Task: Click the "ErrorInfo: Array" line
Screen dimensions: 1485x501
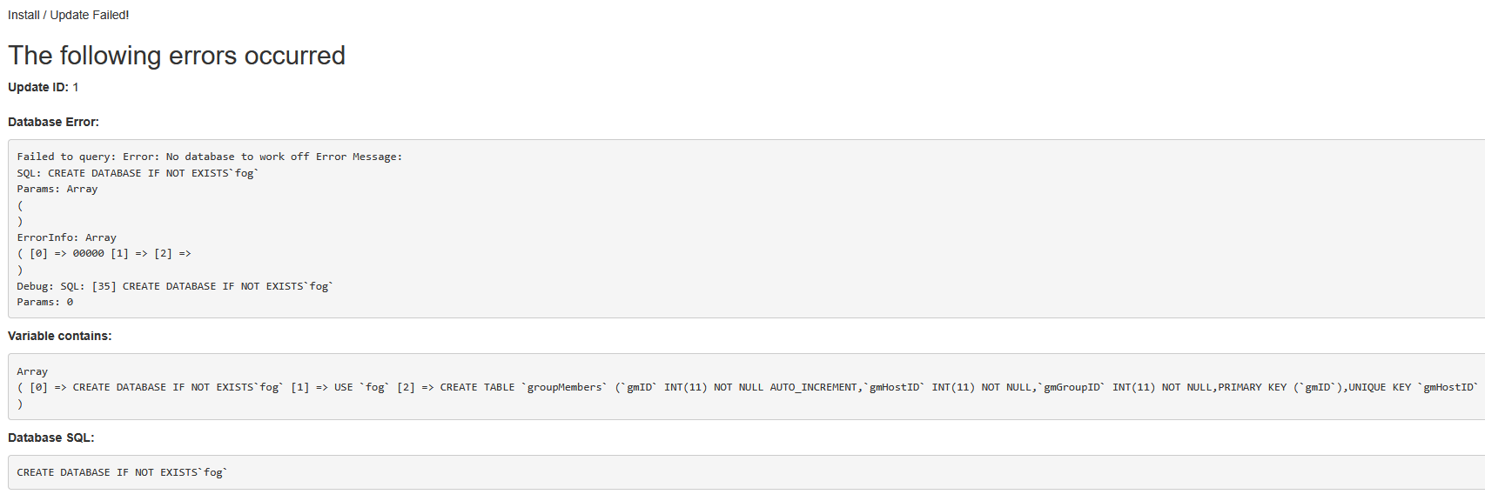Action: (x=66, y=237)
